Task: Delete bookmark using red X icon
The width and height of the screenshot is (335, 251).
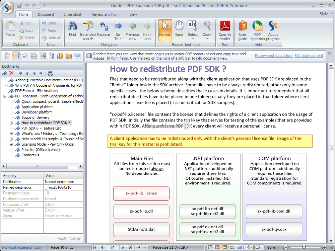Action: click(x=11, y=73)
